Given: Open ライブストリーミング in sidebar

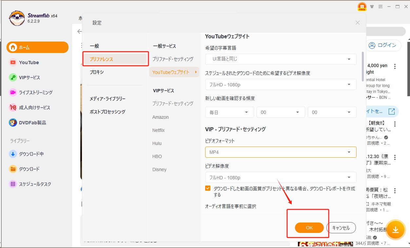Looking at the screenshot, I should tap(36, 93).
